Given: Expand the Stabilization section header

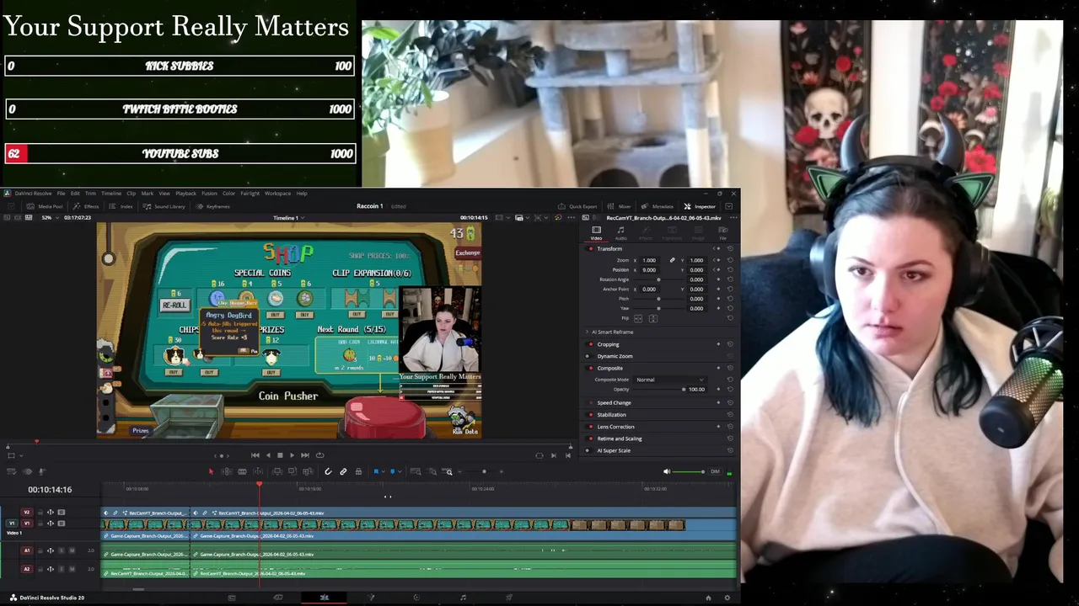Looking at the screenshot, I should [x=611, y=415].
